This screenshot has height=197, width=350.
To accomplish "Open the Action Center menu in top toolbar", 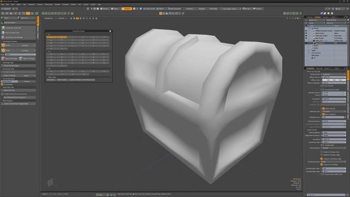I will tap(149, 9).
